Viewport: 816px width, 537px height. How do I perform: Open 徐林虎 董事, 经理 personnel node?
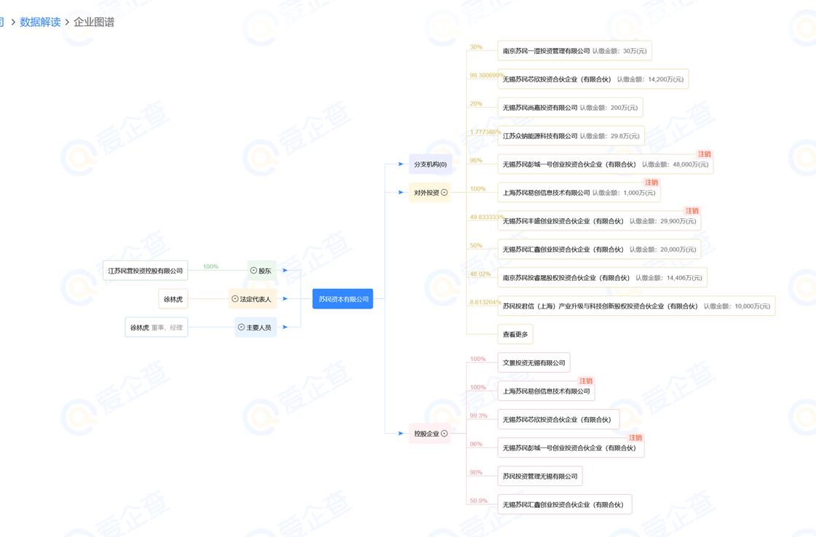click(x=156, y=327)
